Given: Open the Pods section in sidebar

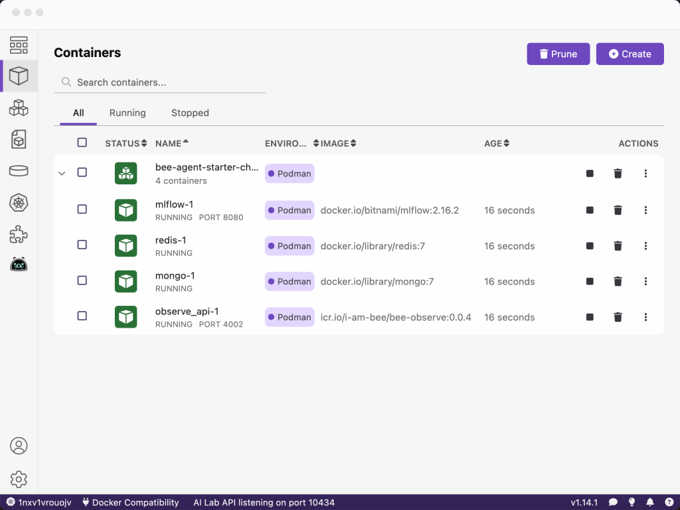Looking at the screenshot, I should (x=19, y=107).
